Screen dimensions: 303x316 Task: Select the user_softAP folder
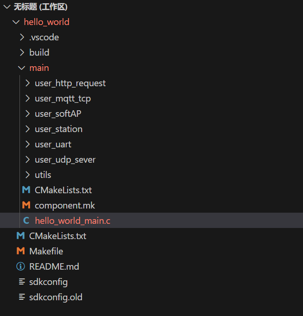tap(58, 114)
